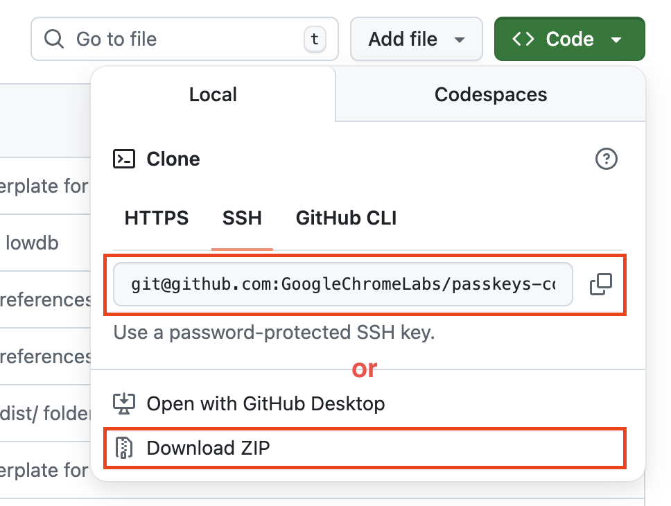Switch to the Local tab
The image size is (671, 506).
213,95
